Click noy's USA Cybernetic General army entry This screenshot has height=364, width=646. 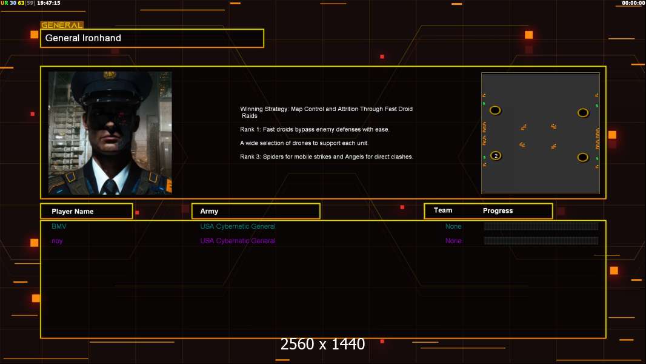pos(238,241)
